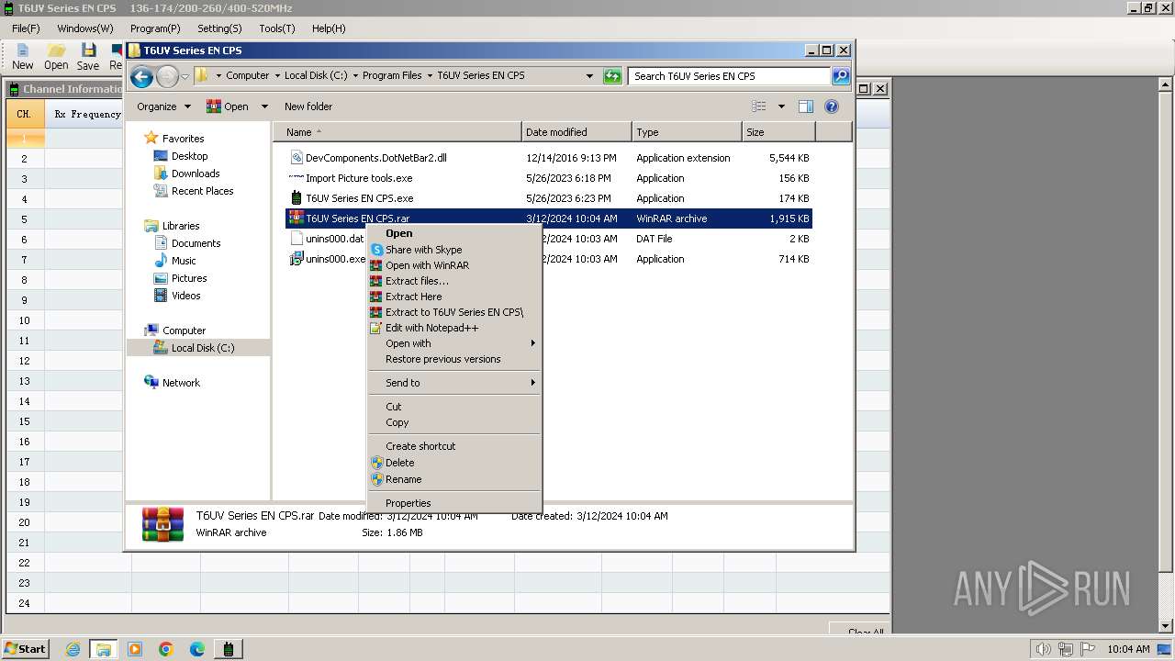Expand the view options dropdown arrow
1175x661 pixels.
781,106
